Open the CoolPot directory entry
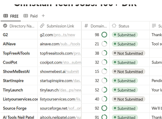162x119 pixels. coord(10,62)
